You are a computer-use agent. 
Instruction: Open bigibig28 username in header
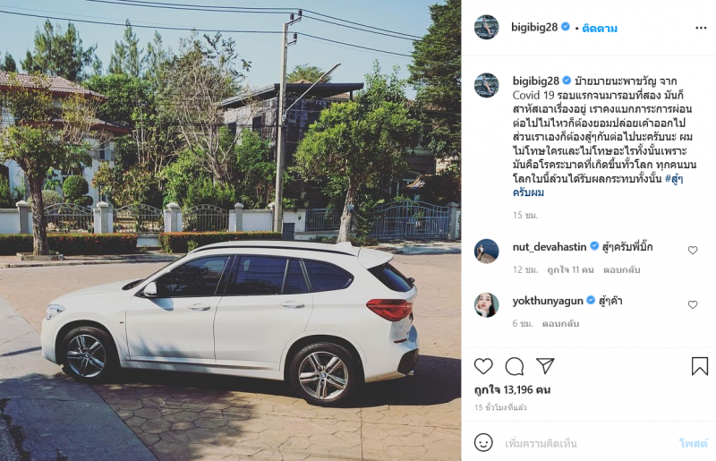tap(534, 28)
